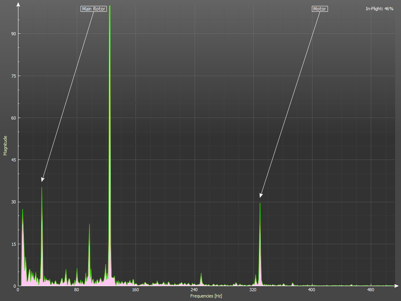Click the 400 tick label on frequency axis
This screenshot has width=401, height=301.
pos(312,290)
